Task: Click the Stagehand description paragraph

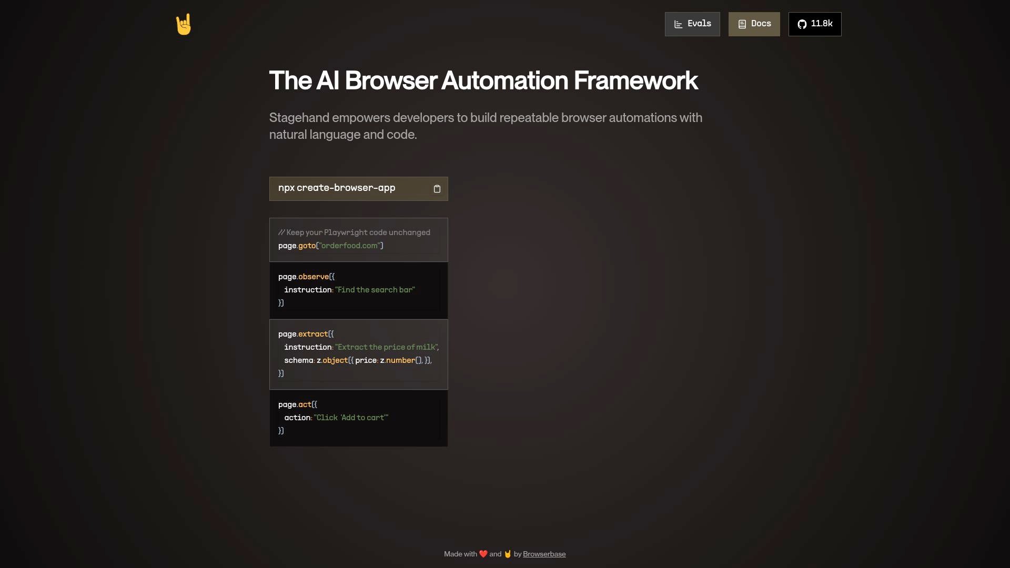Action: pyautogui.click(x=485, y=126)
